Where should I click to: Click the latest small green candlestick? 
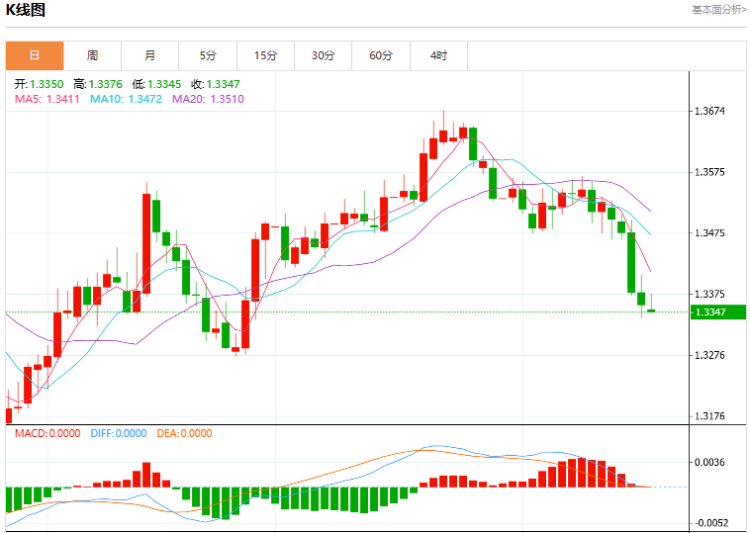point(651,311)
